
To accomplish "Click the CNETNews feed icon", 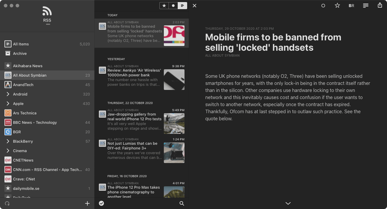I will pyautogui.click(x=8, y=160).
